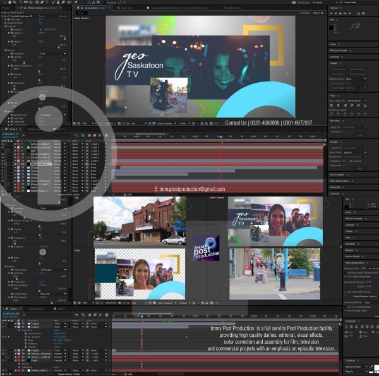Toggle visibility eye of layer 8 in the top timeline
This screenshot has height=376, width=379.
[3, 147]
